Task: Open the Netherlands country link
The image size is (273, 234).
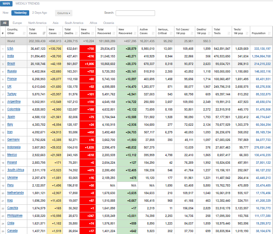Action: [x=15, y=193]
